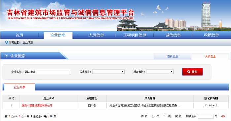Click the red GO button

[x=223, y=116]
